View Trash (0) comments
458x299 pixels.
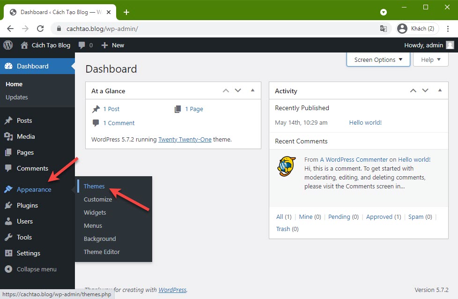(288, 229)
